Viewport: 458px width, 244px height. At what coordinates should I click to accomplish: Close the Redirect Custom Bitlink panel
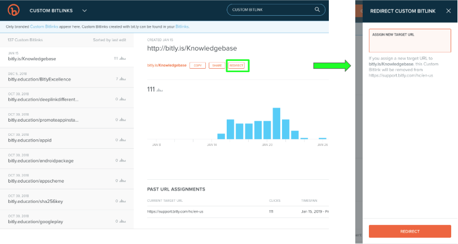pos(448,11)
